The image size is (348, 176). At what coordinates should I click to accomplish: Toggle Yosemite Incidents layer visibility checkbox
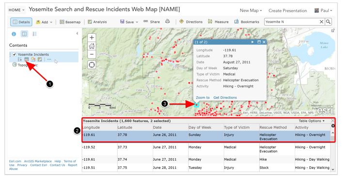coord(15,55)
